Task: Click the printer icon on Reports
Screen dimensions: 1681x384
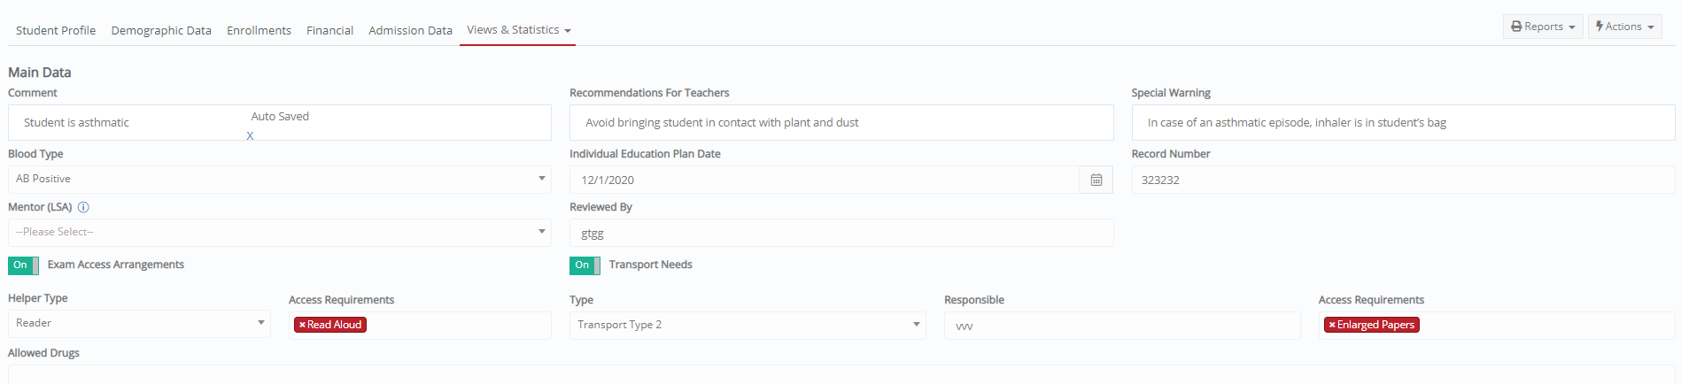Action: pos(1516,27)
